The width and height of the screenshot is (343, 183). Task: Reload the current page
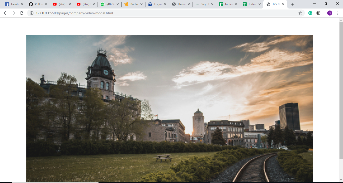coord(22,13)
